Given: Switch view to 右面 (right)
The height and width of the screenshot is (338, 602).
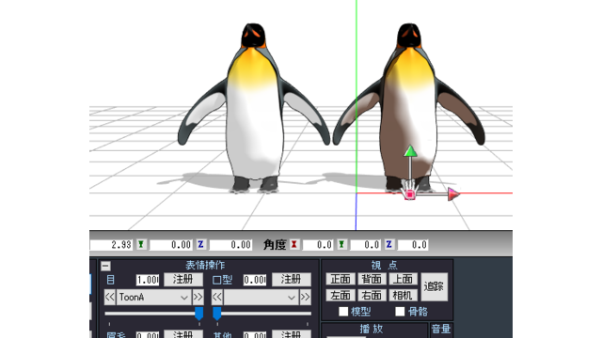Looking at the screenshot, I should coord(372,295).
